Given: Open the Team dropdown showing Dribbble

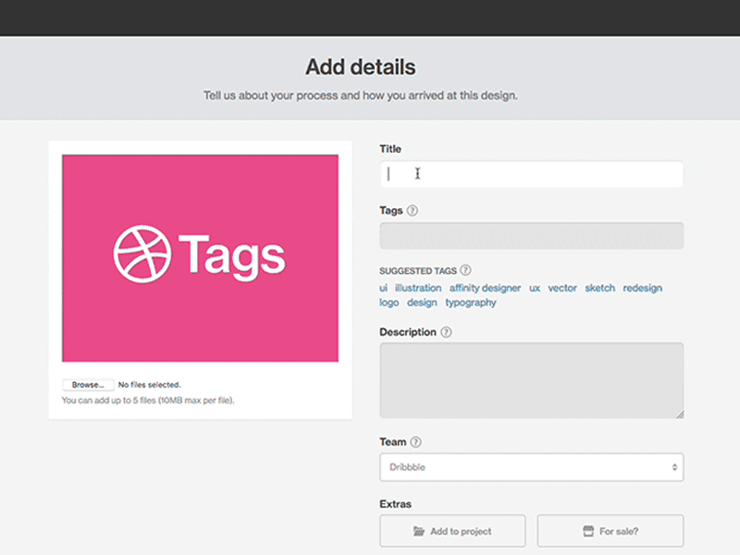Looking at the screenshot, I should [x=531, y=467].
